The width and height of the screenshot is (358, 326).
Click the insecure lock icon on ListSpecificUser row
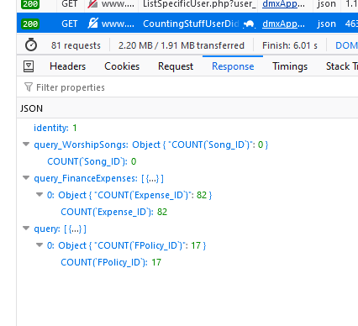coord(92,3)
